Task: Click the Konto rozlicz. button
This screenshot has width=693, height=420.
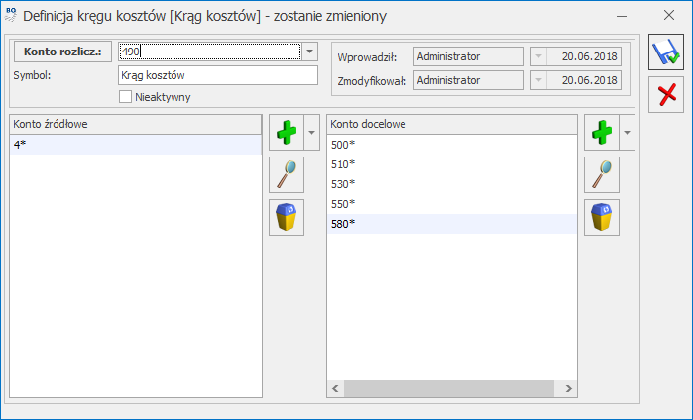Action: [62, 52]
